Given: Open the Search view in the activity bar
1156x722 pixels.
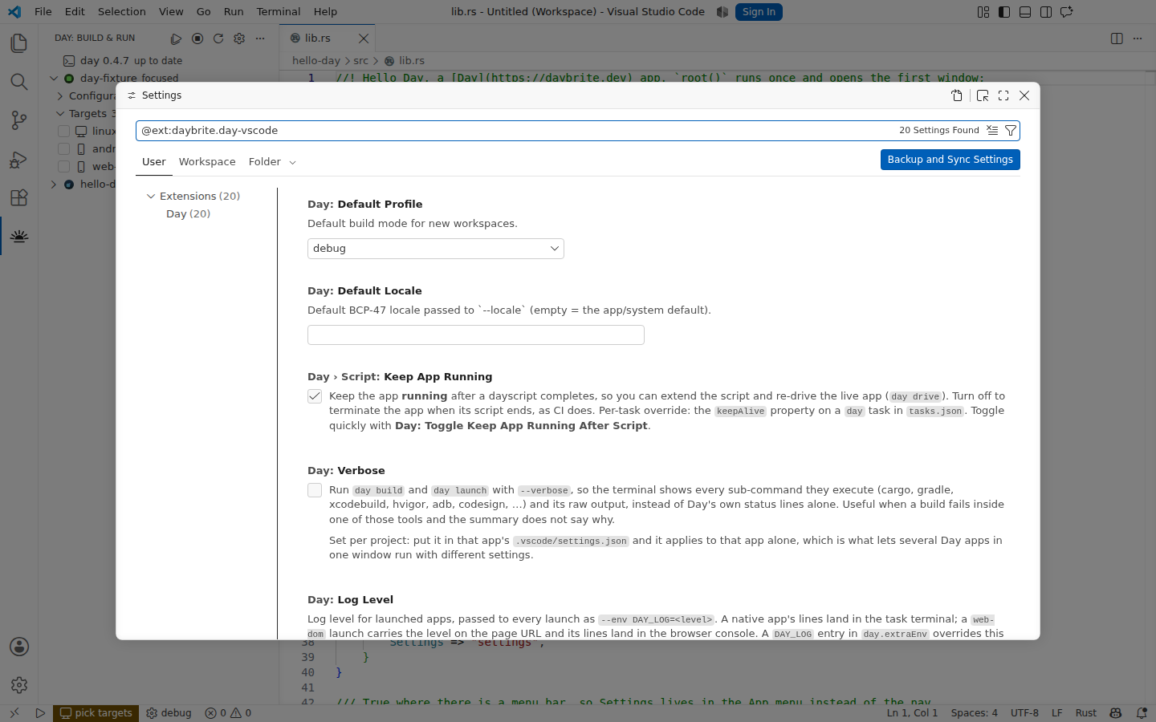Looking at the screenshot, I should [18, 82].
